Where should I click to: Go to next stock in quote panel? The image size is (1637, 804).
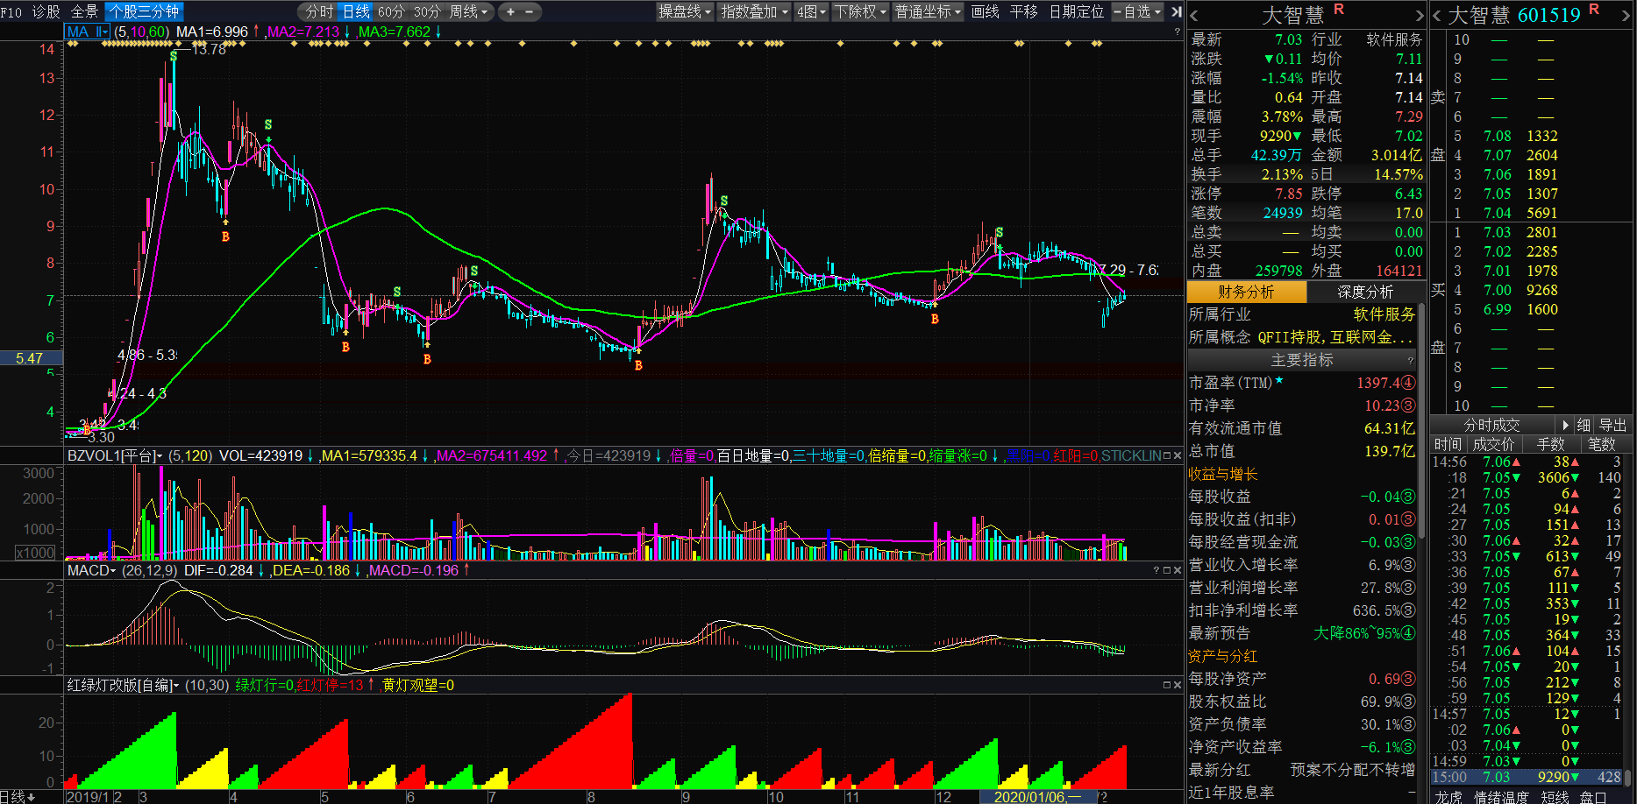click(1420, 16)
